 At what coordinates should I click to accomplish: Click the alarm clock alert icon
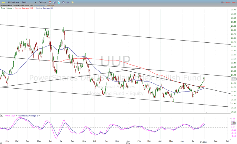(x=50, y=2)
